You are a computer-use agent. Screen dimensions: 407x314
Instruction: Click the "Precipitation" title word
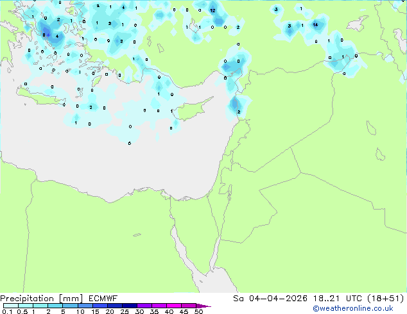tap(27, 299)
